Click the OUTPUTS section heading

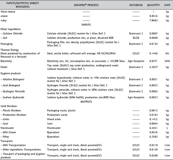click(x=86, y=102)
